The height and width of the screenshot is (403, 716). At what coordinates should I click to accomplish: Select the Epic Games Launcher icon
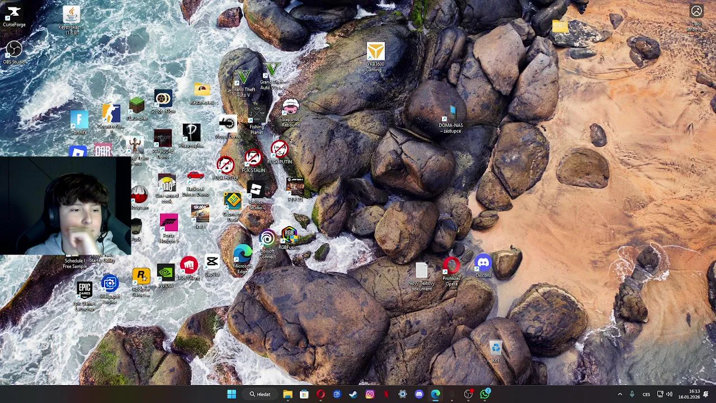[x=84, y=297]
